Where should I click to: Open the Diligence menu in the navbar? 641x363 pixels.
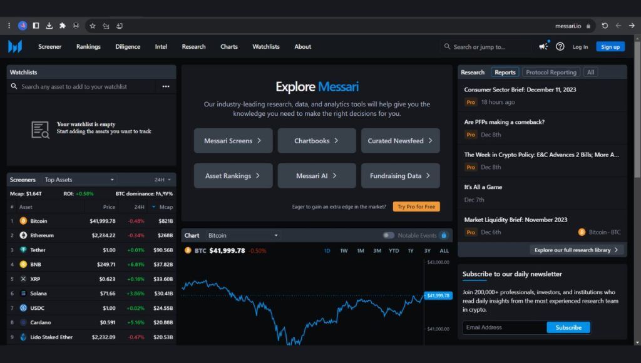[x=128, y=46]
